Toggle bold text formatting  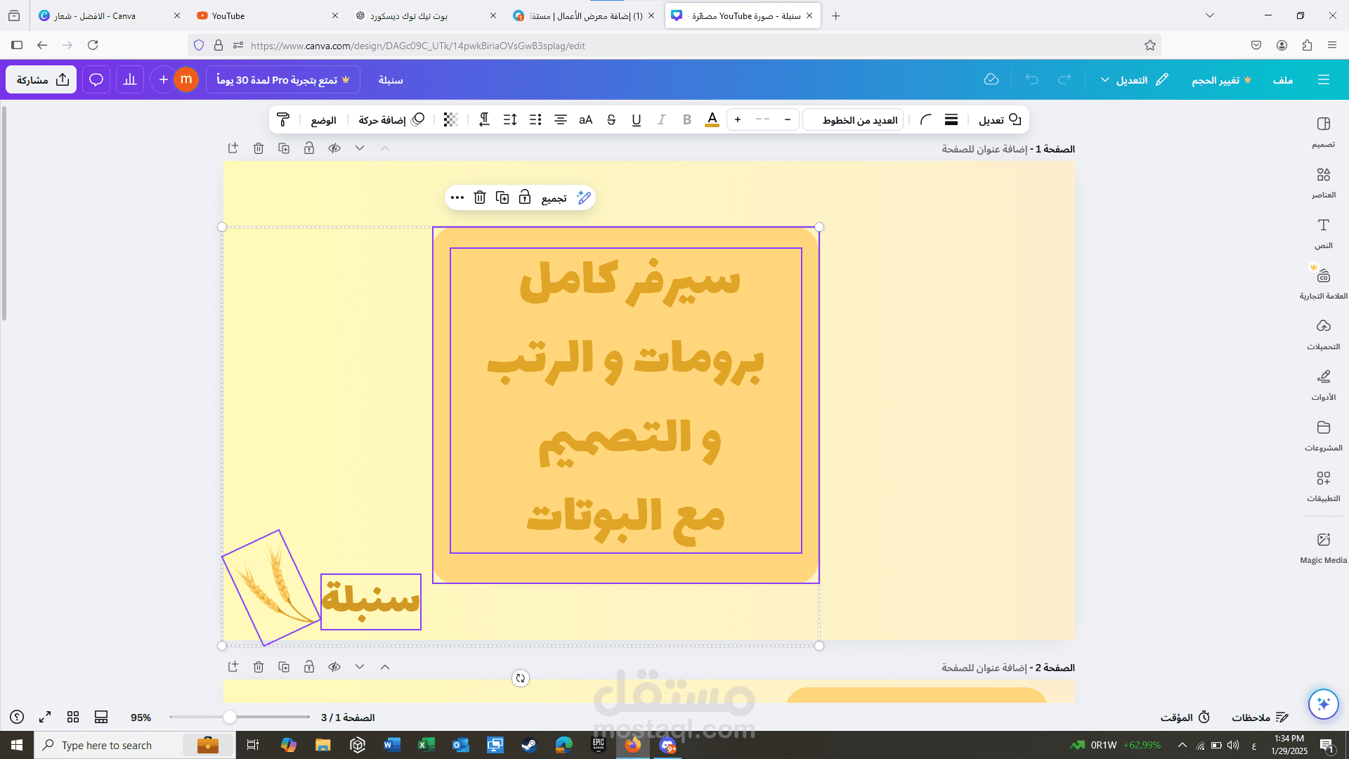click(x=687, y=119)
